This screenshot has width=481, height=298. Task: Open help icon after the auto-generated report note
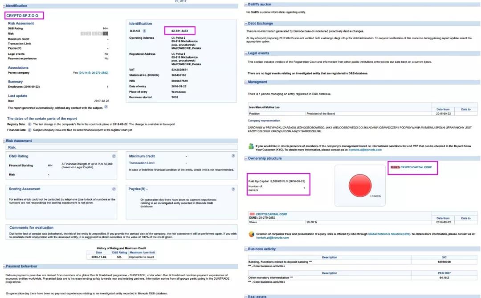106,107
